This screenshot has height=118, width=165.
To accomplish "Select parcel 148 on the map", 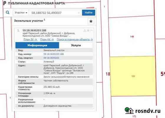I will click(x=132, y=36).
